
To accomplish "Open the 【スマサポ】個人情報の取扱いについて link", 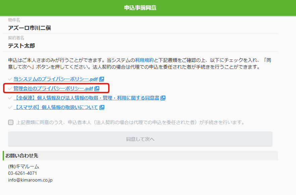I will click(56, 108).
